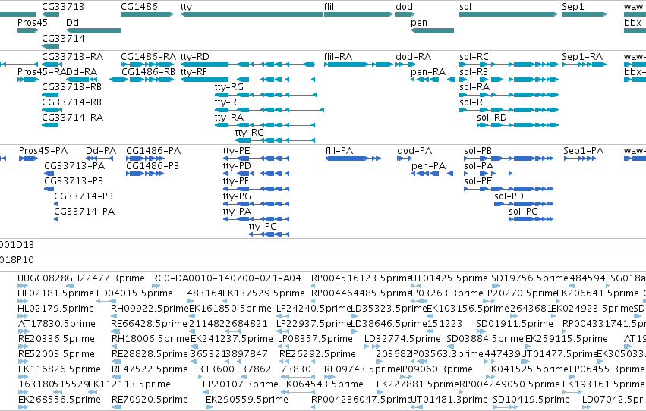646x411 pixels.
Task: Select the Pros45-PA protein feature
Action: [28, 158]
